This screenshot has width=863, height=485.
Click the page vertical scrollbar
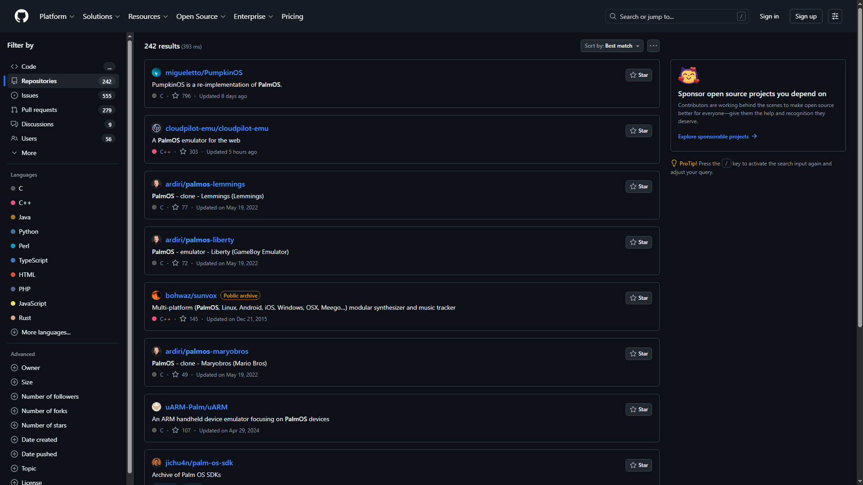click(x=860, y=169)
